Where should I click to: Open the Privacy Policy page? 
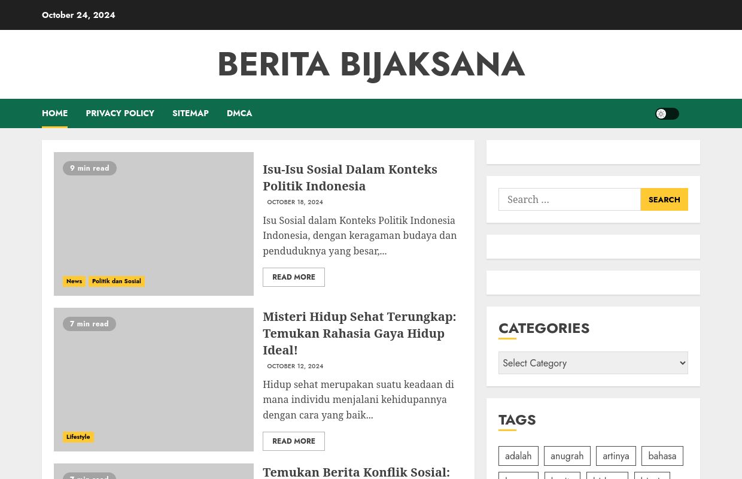(120, 113)
